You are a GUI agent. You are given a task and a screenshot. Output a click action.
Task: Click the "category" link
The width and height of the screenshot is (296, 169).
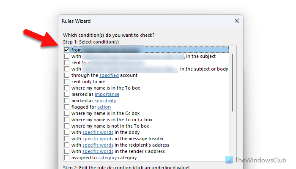[x=107, y=158]
